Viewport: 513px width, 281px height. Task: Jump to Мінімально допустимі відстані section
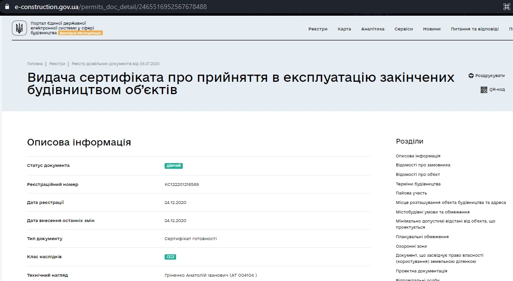445,224
